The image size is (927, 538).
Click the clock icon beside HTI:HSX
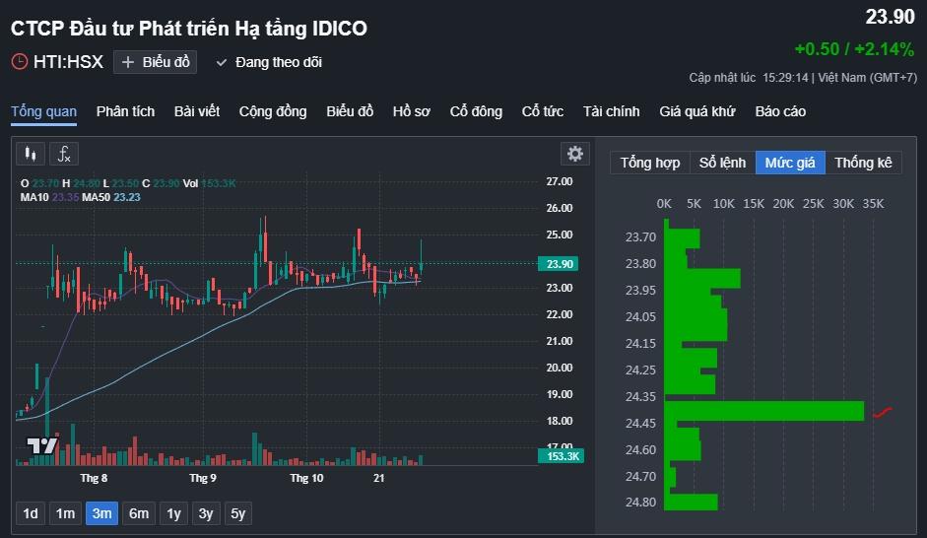click(x=20, y=62)
